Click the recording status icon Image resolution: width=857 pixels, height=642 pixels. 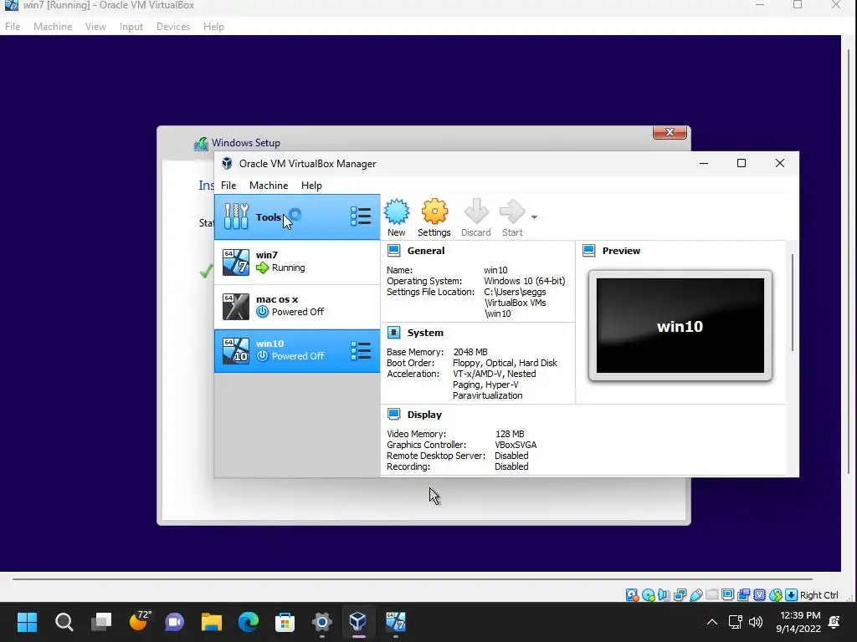[x=743, y=595]
